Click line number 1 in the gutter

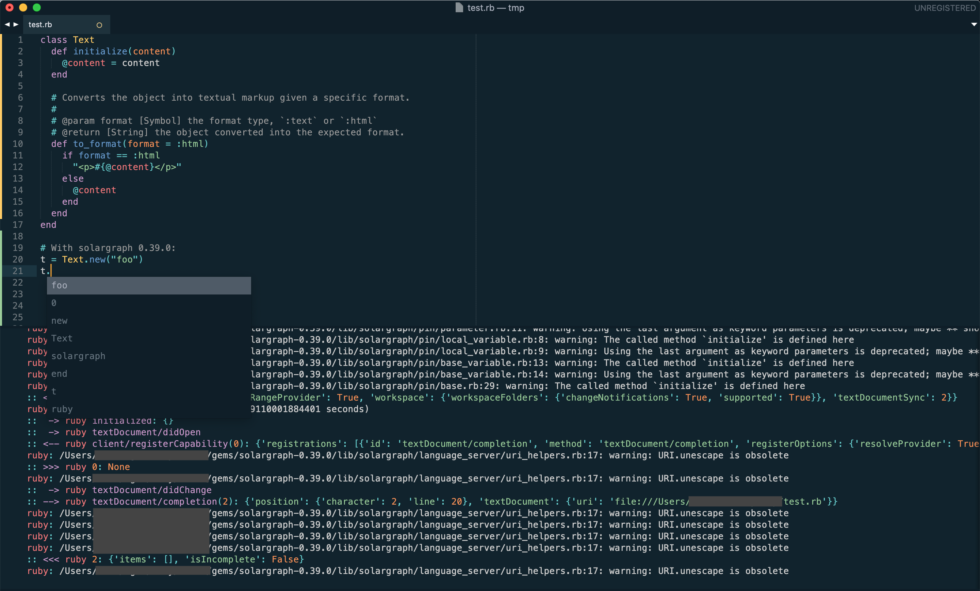[20, 40]
